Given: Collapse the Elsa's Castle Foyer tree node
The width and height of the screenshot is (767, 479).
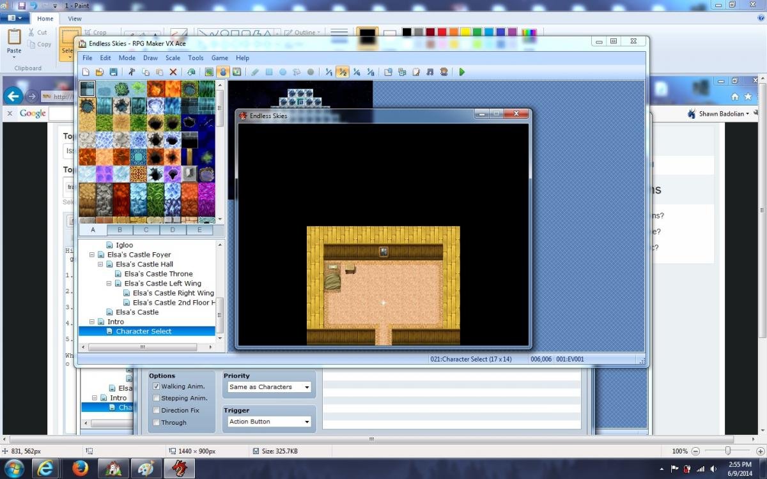Looking at the screenshot, I should tap(92, 254).
